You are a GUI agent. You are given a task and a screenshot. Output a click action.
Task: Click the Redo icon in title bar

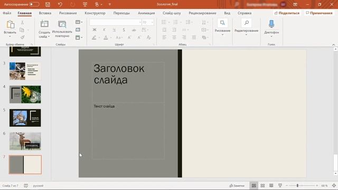click(72, 4)
